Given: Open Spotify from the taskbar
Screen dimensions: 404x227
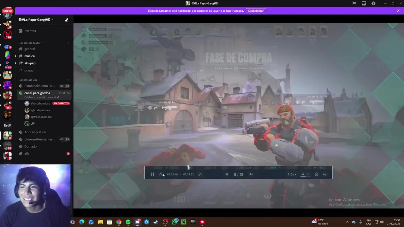Looking at the screenshot, I should (128, 222).
